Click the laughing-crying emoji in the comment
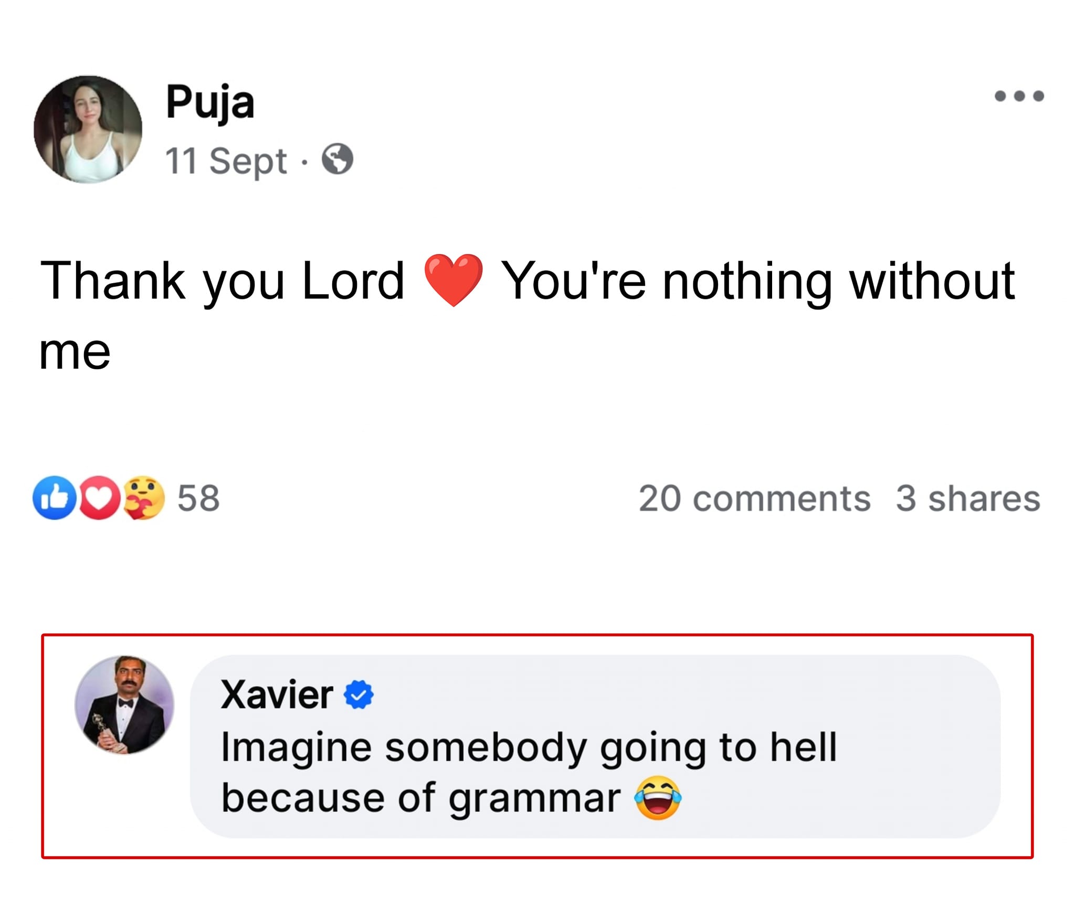 (658, 798)
